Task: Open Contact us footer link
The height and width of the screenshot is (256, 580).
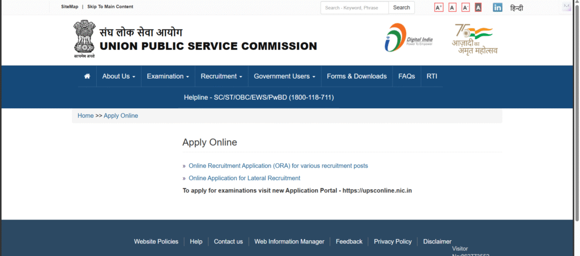Action: click(228, 242)
